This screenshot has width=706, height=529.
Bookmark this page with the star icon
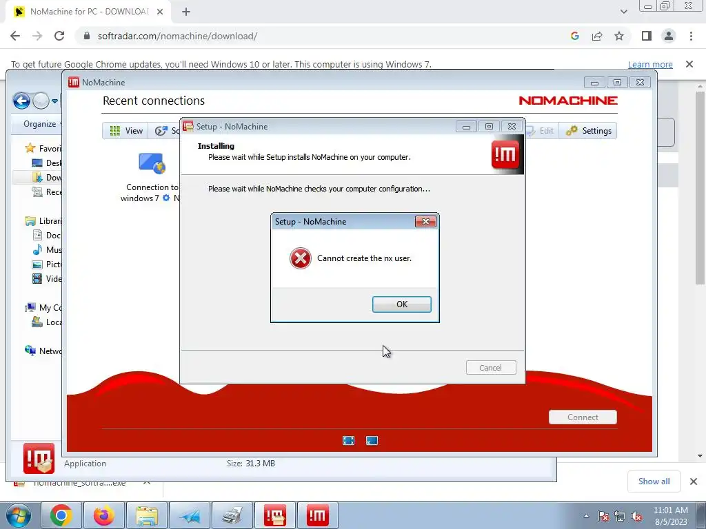pos(619,36)
